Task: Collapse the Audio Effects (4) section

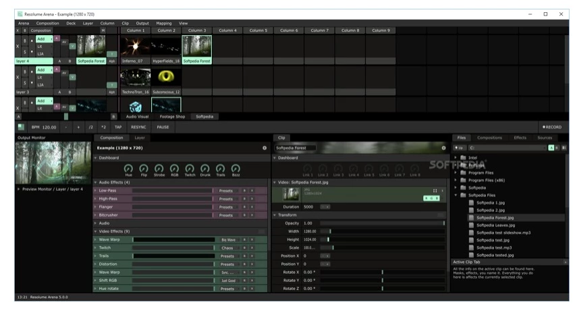Action: 95,183
